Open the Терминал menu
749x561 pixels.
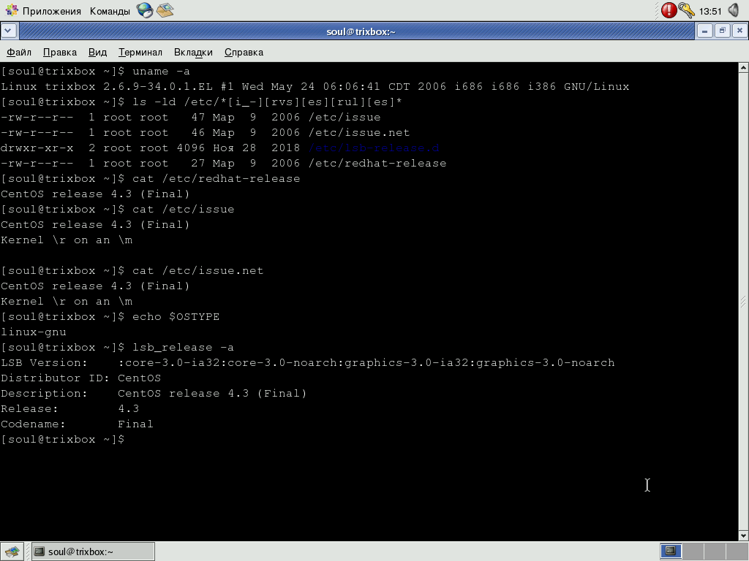(x=140, y=52)
